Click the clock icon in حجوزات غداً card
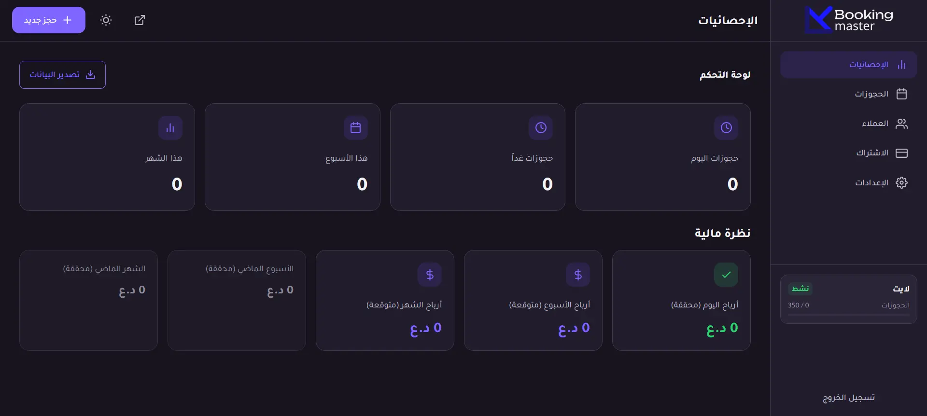 [x=541, y=128]
